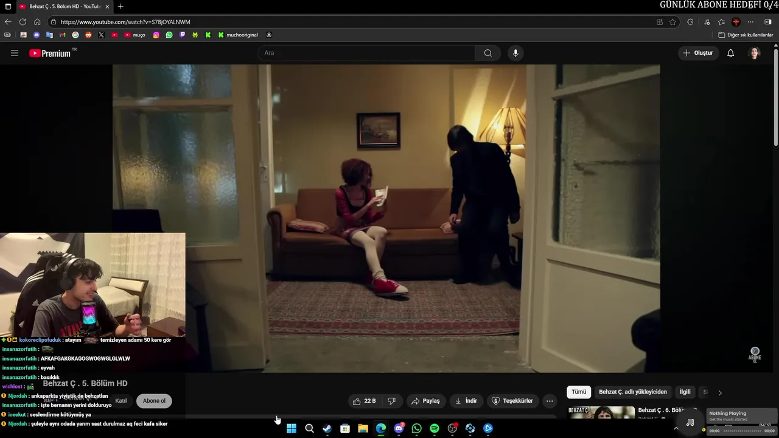Viewport: 779px width, 438px height.
Task: Open Reddit bookmark icon
Action: 88,35
